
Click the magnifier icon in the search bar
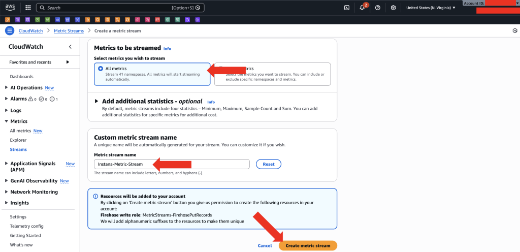[x=42, y=8]
